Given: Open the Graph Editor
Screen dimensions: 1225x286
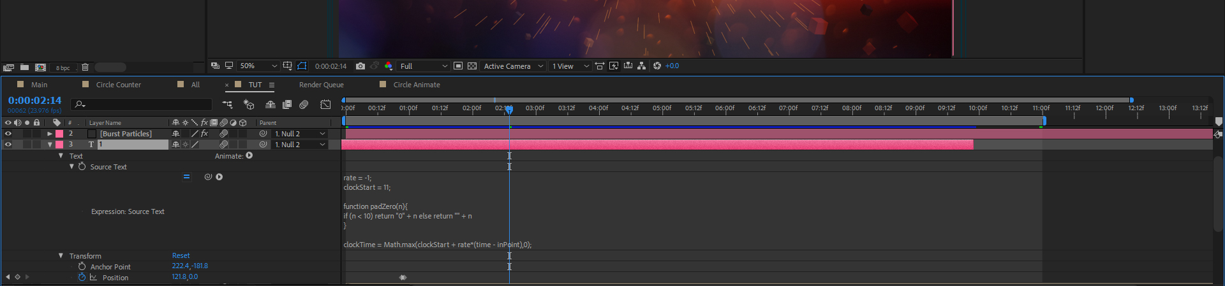Looking at the screenshot, I should [325, 104].
